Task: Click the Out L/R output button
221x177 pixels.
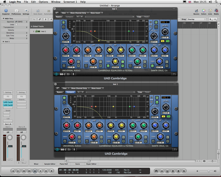Action: [8, 124]
